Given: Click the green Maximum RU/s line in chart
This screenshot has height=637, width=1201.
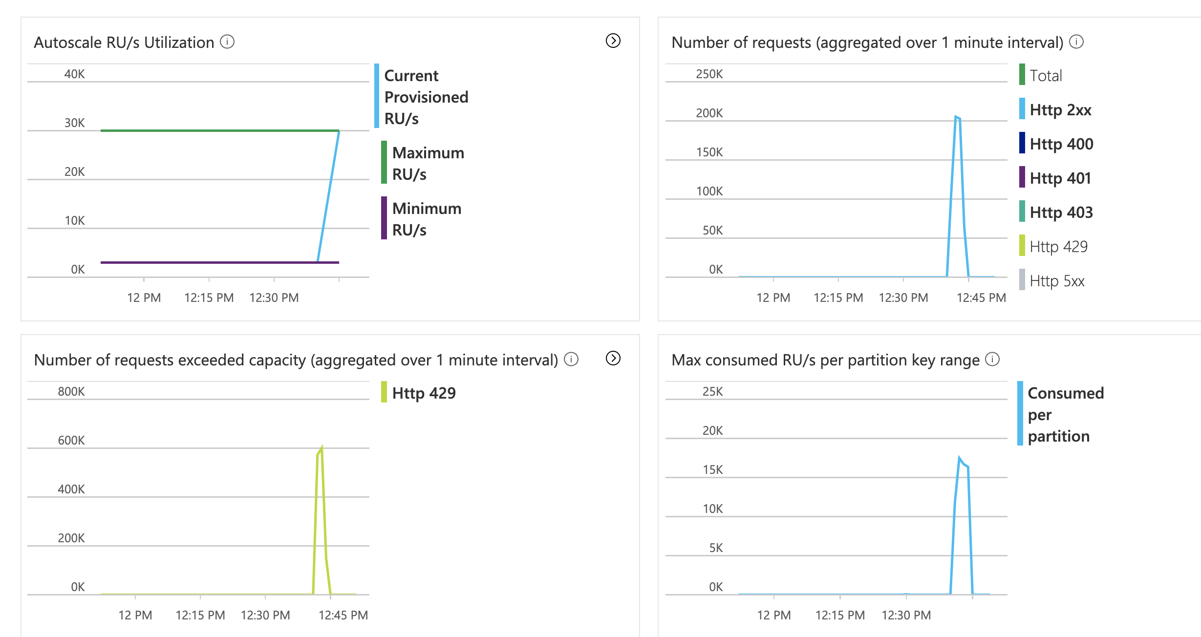Looking at the screenshot, I should (x=220, y=130).
